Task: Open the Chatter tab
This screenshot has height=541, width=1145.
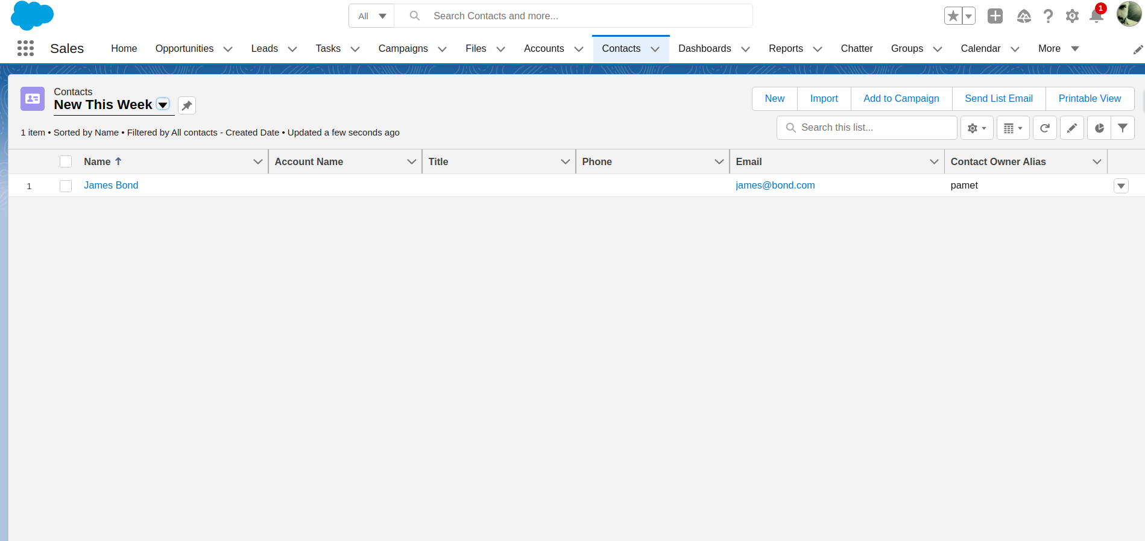Action: [x=856, y=48]
